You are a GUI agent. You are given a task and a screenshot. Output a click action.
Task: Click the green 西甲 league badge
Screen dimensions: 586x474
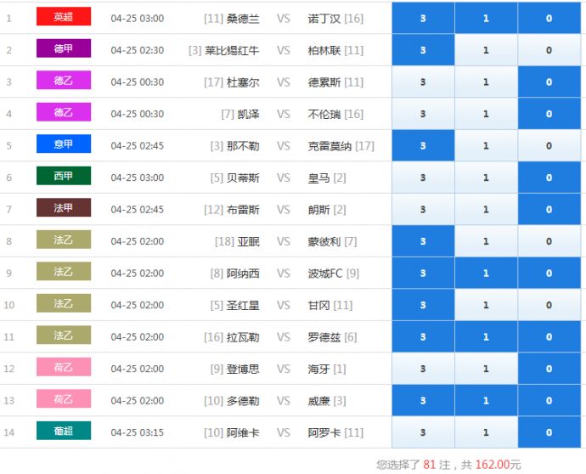pos(64,177)
